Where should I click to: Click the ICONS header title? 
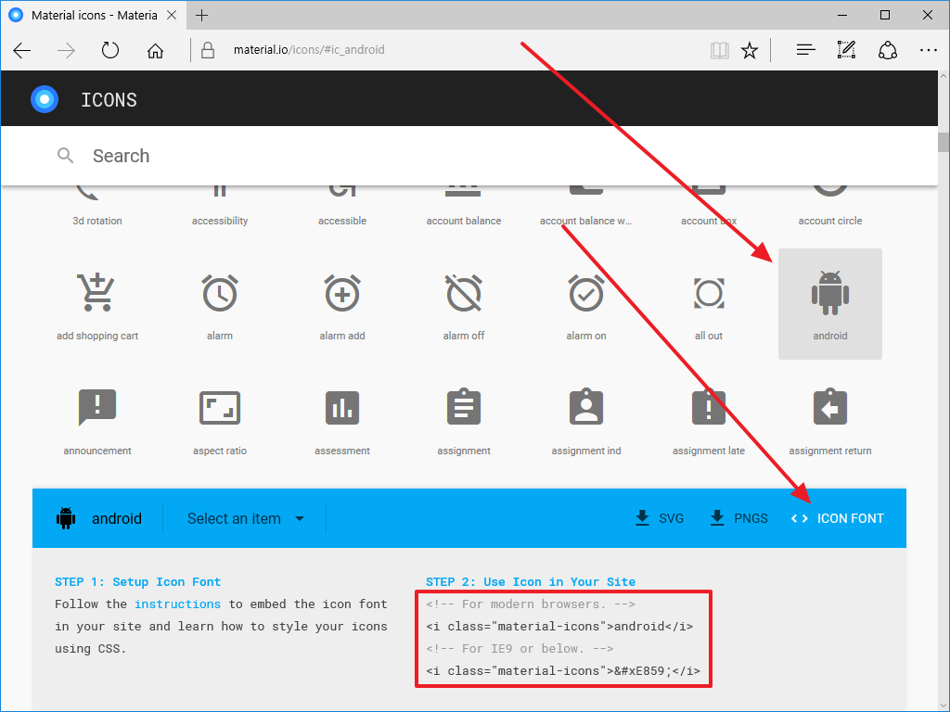pos(109,100)
